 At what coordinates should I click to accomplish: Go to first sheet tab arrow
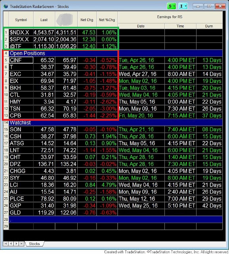6,244
